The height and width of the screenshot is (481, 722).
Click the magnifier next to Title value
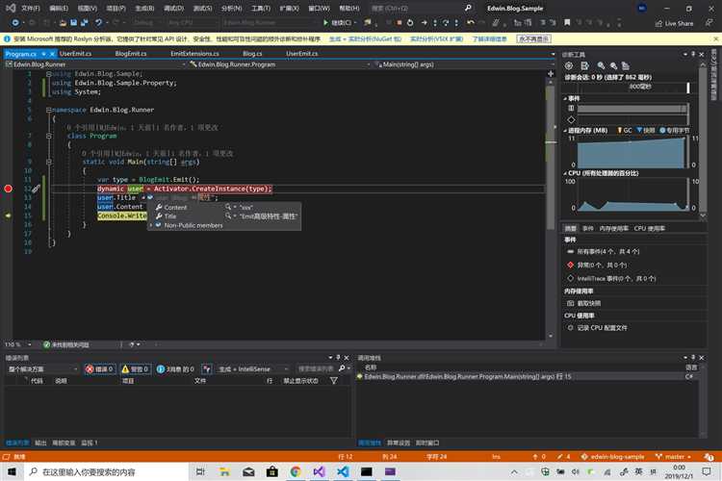(x=228, y=215)
